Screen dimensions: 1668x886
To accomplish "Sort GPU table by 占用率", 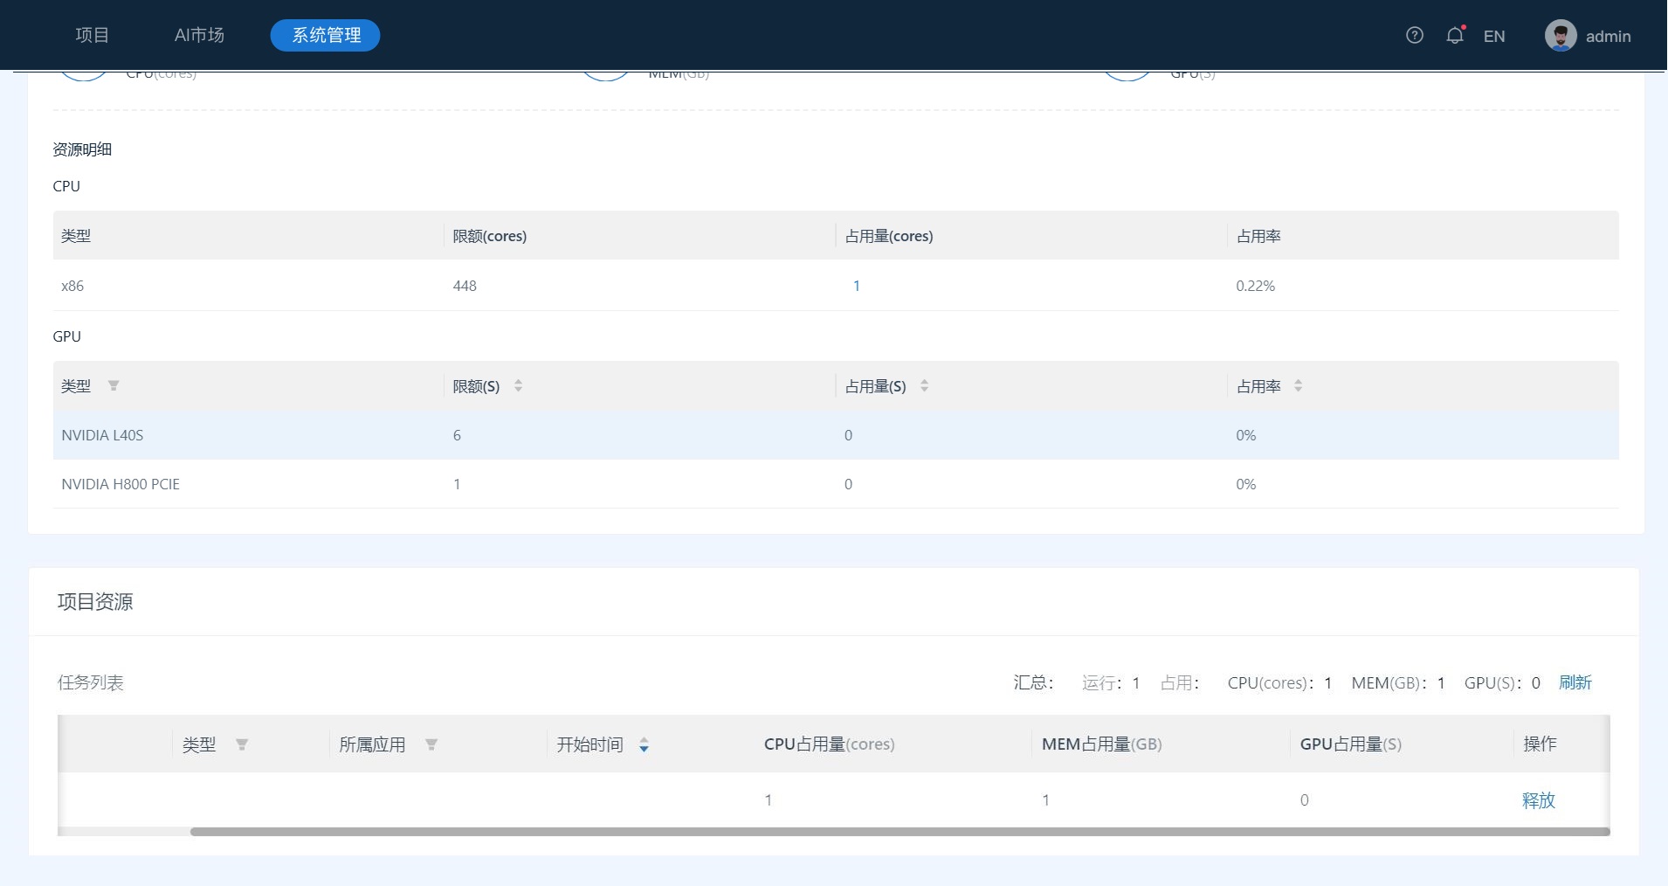I will coord(1298,386).
